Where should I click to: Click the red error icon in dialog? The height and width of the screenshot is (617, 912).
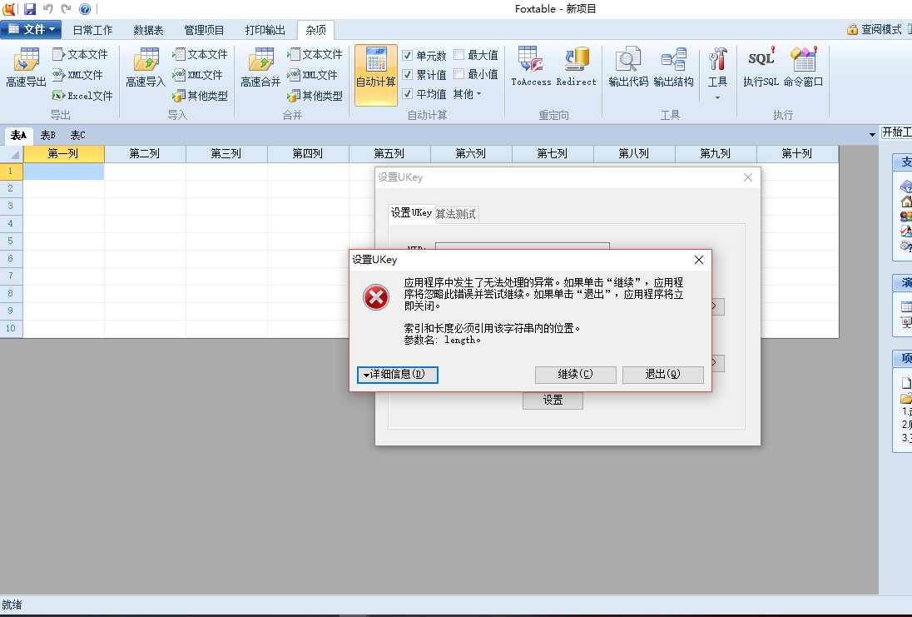pyautogui.click(x=376, y=297)
